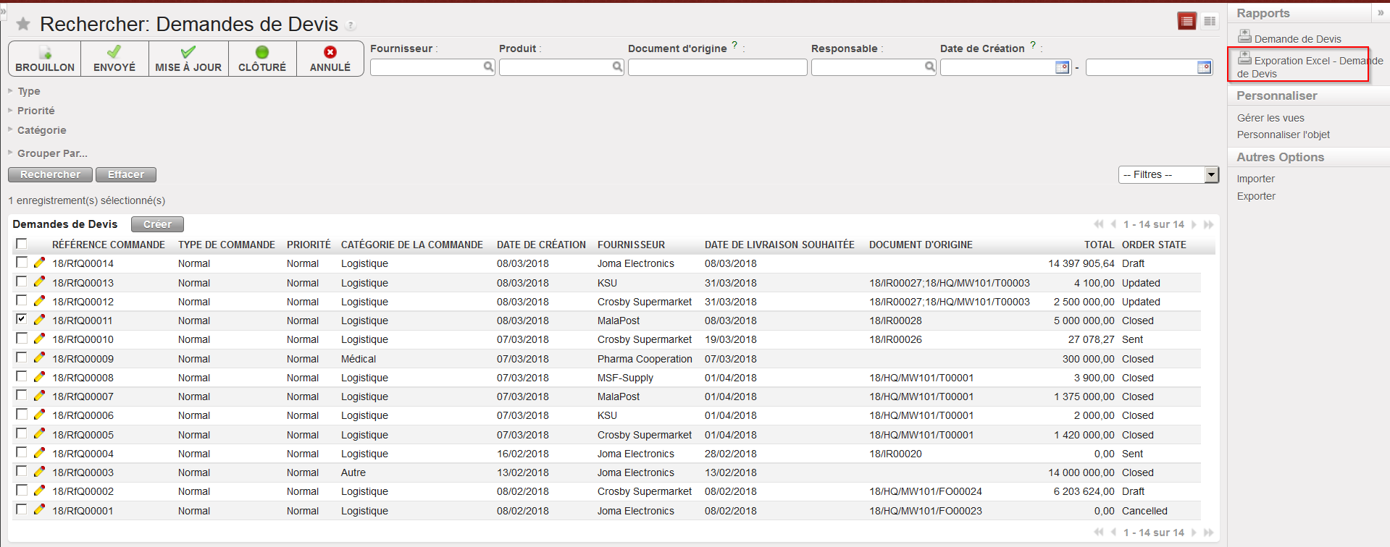Click the Créer button
This screenshot has height=547, width=1390.
click(157, 224)
